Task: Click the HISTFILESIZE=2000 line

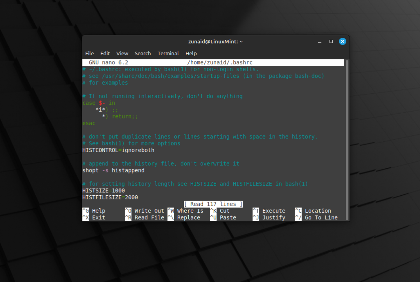Action: pos(110,197)
